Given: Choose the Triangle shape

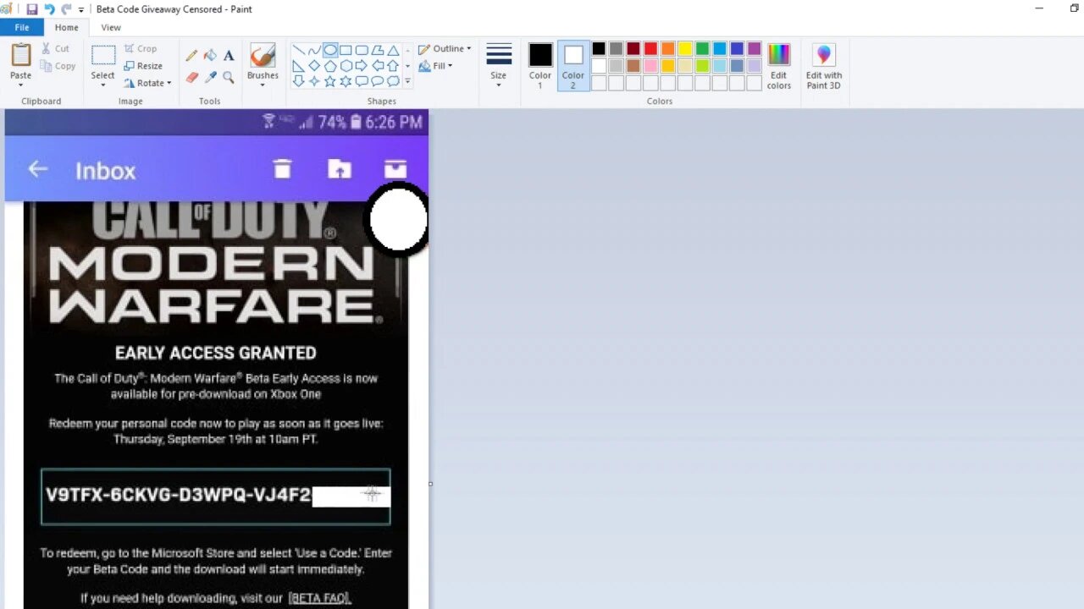Looking at the screenshot, I should click(393, 50).
